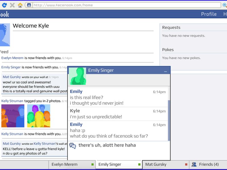
Task: Click Kelly Struman link in tagged photos story
Action: coord(12,101)
